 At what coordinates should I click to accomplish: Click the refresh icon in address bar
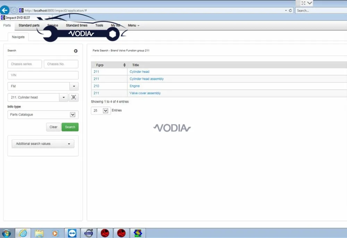[x=290, y=10]
